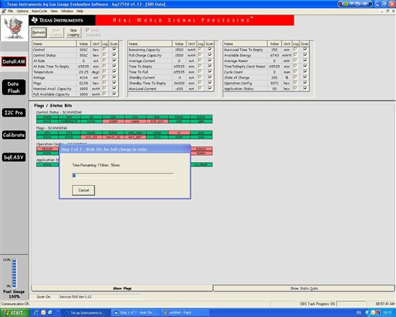The image size is (396, 317).
Task: Toggle Scan checkbox for State of Charge
Action: pyautogui.click(x=305, y=77)
